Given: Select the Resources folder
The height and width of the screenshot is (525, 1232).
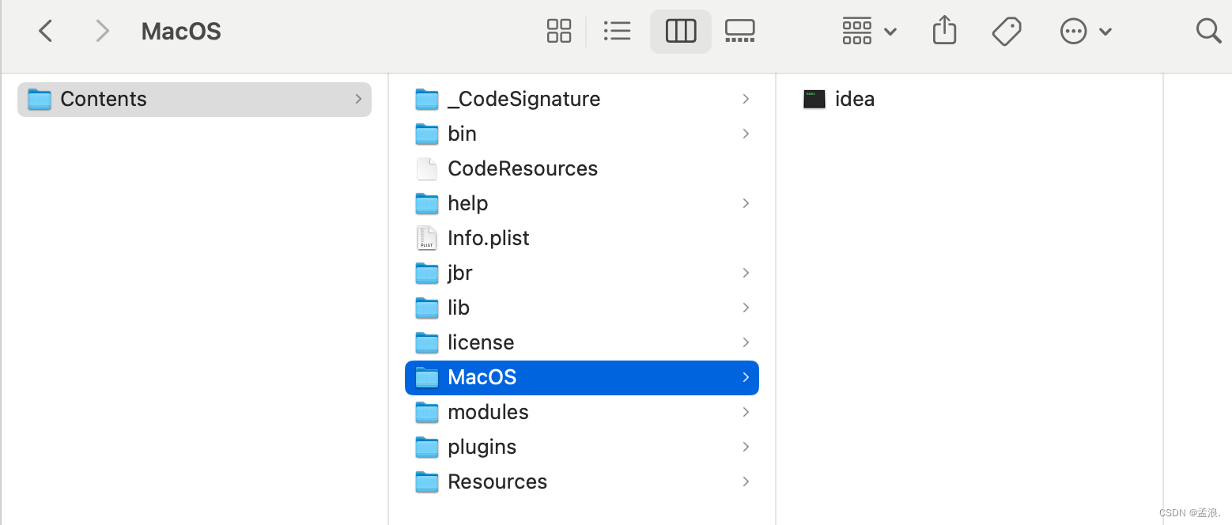Looking at the screenshot, I should (582, 482).
